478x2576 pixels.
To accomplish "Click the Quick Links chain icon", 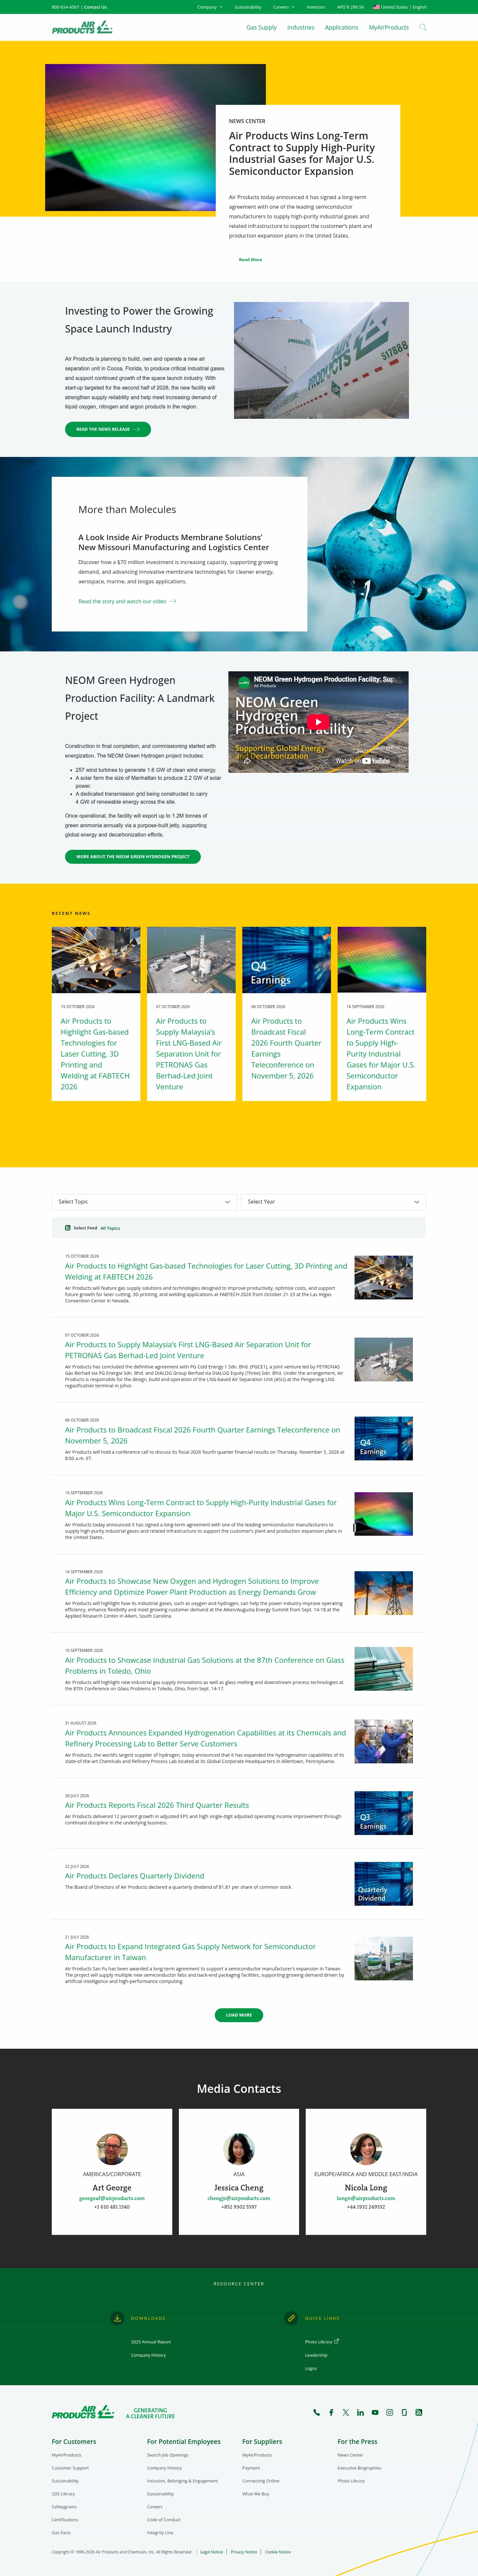I will point(291,2318).
